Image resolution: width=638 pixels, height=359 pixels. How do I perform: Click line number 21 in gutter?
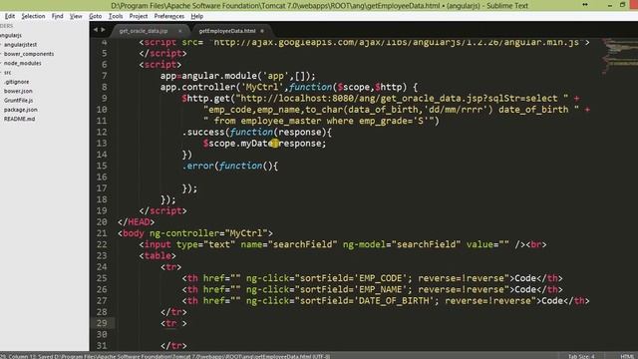point(102,233)
